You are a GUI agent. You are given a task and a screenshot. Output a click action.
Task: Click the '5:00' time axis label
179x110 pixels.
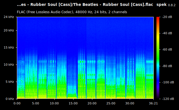point(35,103)
